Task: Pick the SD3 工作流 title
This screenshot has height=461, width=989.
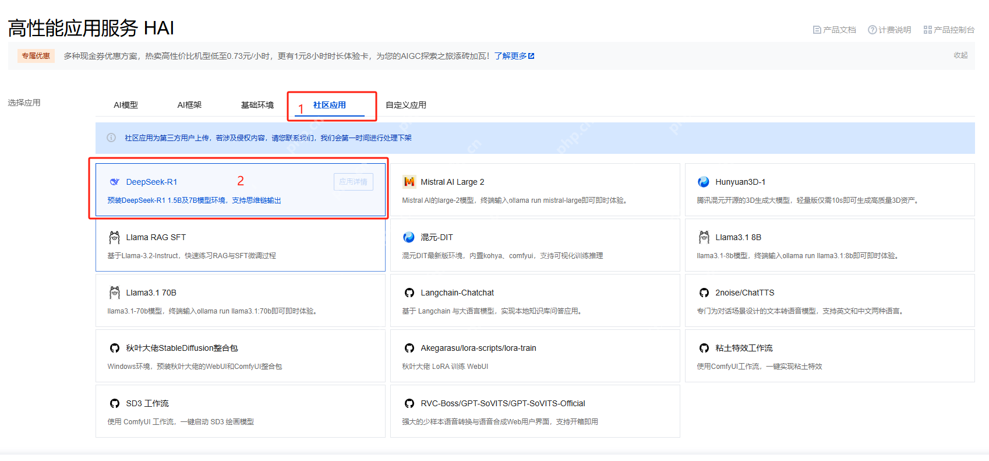Action: click(147, 403)
